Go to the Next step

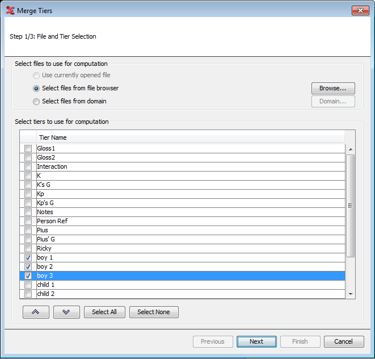point(256,341)
